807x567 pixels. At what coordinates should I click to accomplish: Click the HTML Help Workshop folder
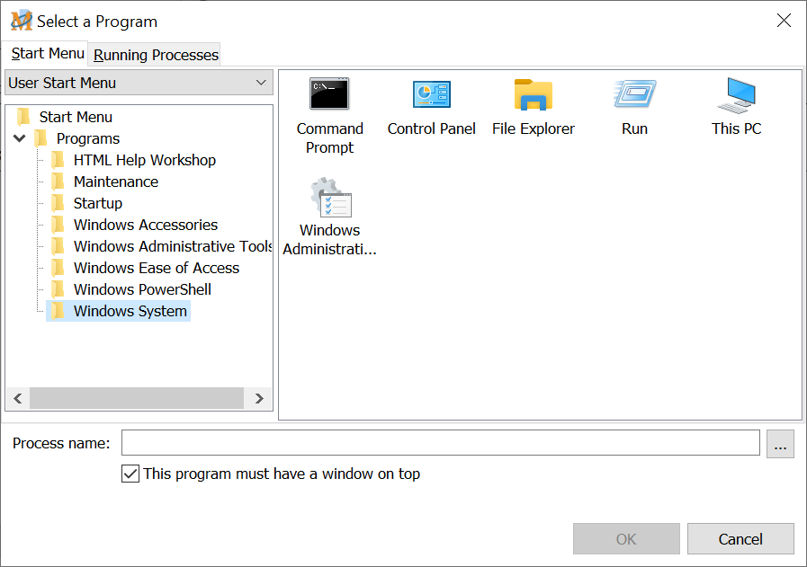pyautogui.click(x=144, y=160)
